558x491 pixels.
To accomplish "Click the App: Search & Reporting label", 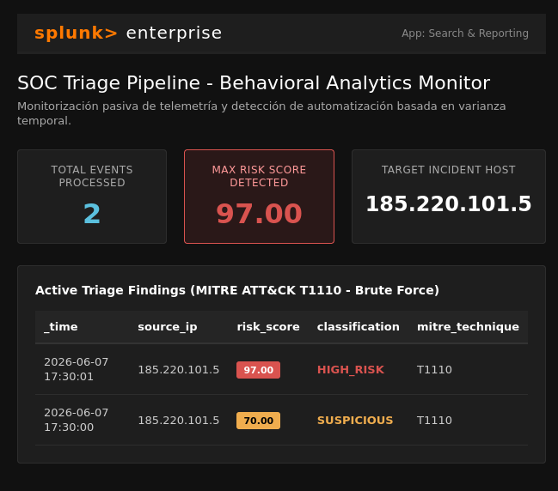I will point(465,33).
